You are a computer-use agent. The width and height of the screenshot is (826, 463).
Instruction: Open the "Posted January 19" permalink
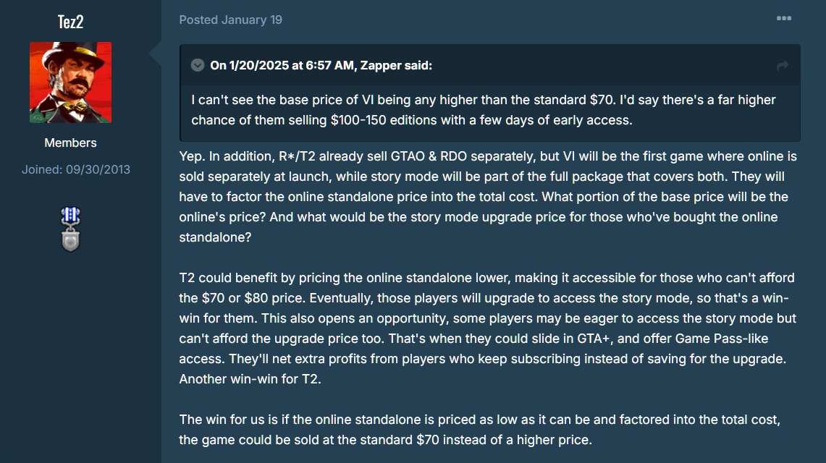pyautogui.click(x=231, y=20)
